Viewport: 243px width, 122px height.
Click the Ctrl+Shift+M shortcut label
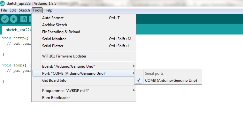pyautogui.click(x=120, y=39)
